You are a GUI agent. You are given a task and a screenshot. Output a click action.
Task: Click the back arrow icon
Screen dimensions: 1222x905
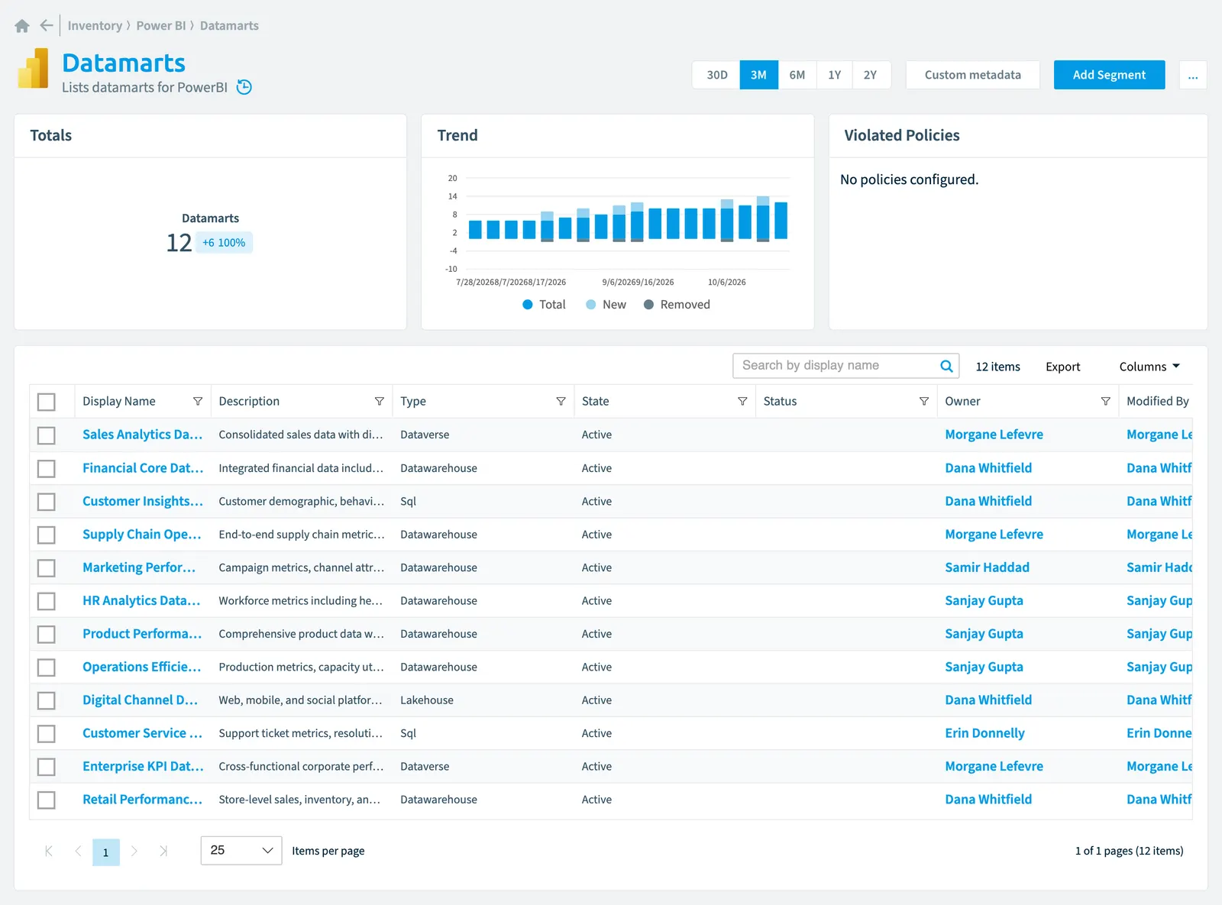[47, 25]
